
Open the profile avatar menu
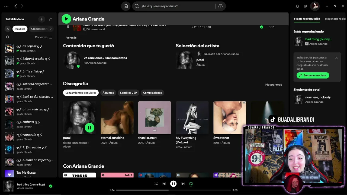click(x=315, y=6)
